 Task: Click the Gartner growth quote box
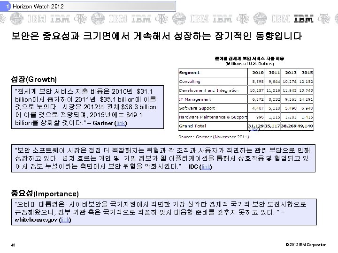[x=87, y=107]
